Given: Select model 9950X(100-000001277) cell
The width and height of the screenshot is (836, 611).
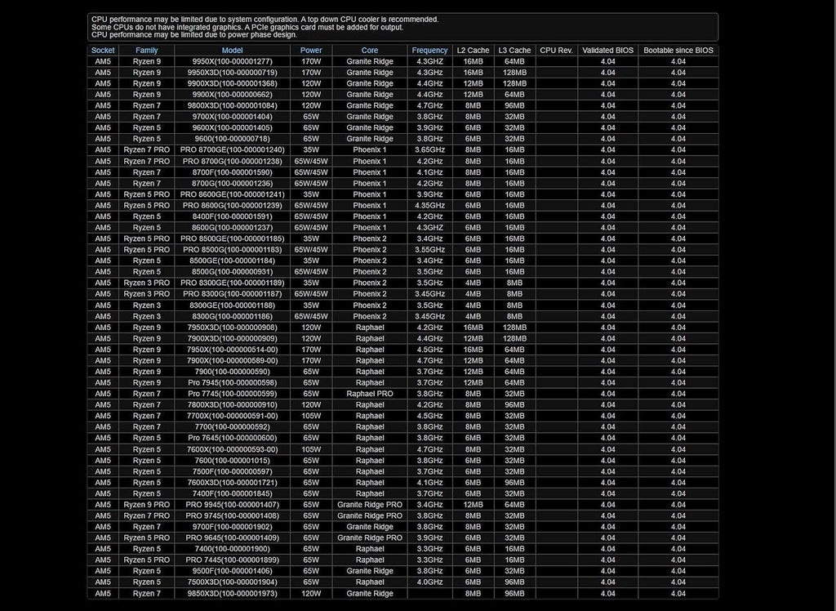Looking at the screenshot, I should [x=233, y=61].
